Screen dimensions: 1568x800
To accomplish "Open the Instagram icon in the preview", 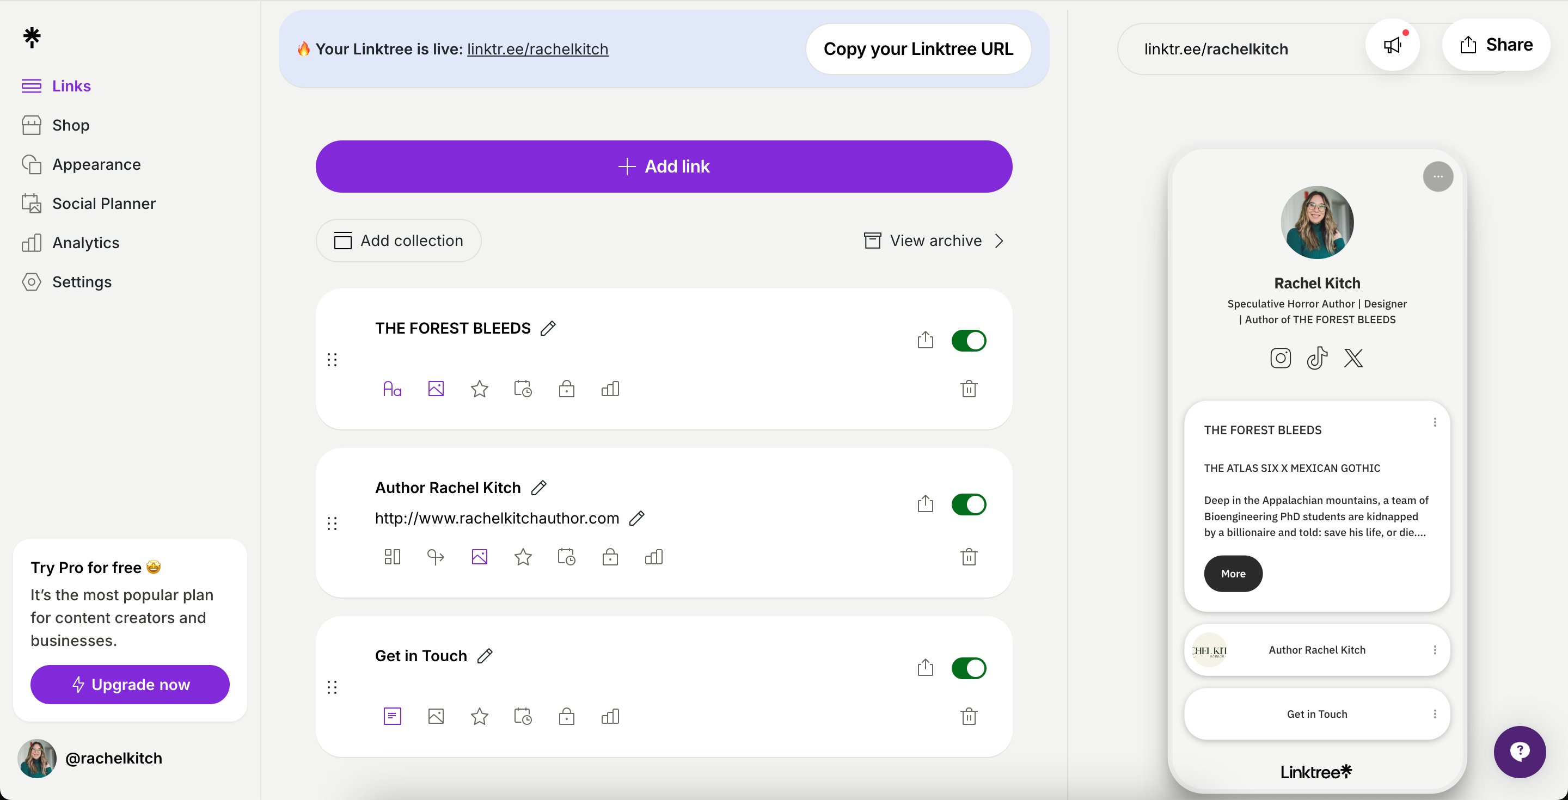I will click(x=1280, y=358).
